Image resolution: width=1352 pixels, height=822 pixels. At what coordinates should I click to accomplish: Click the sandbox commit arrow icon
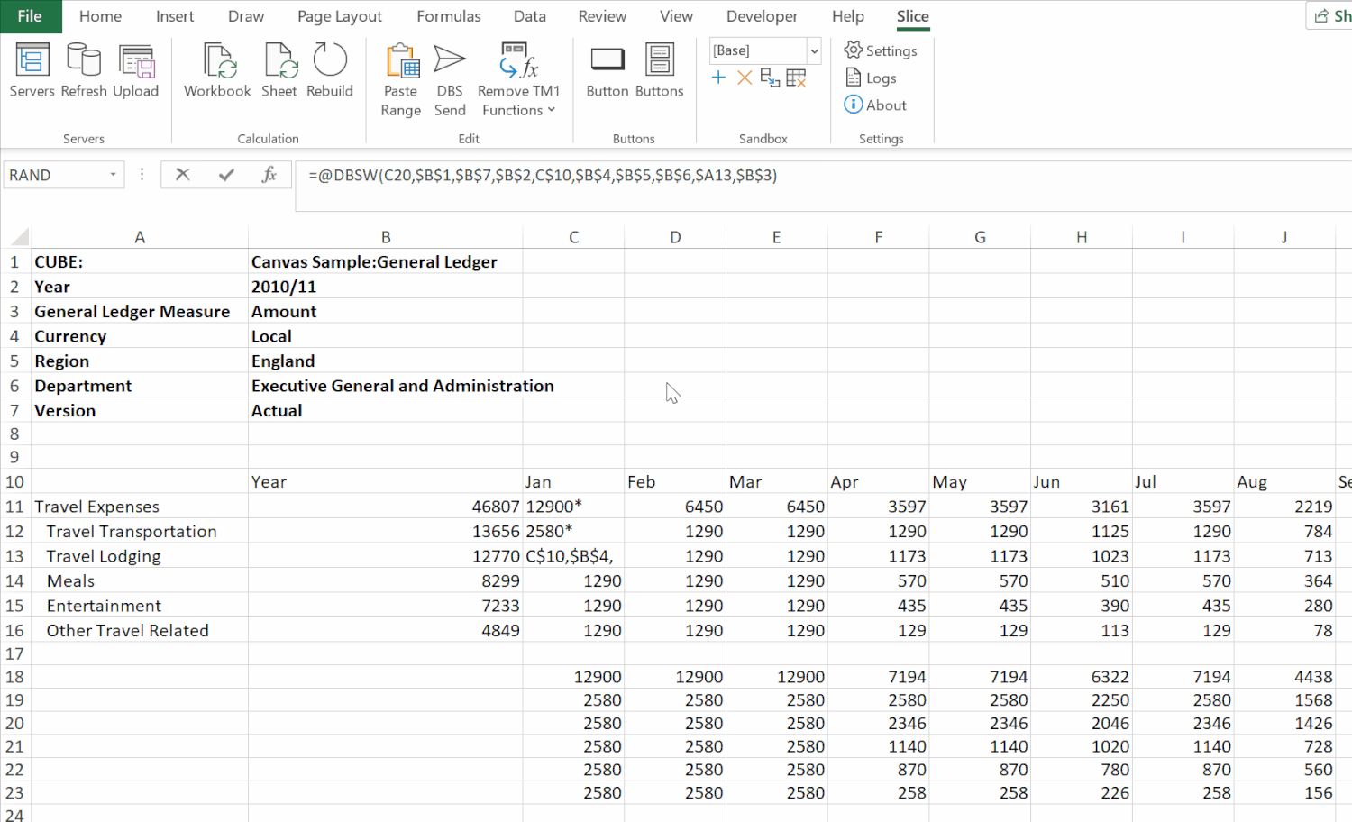(x=770, y=78)
